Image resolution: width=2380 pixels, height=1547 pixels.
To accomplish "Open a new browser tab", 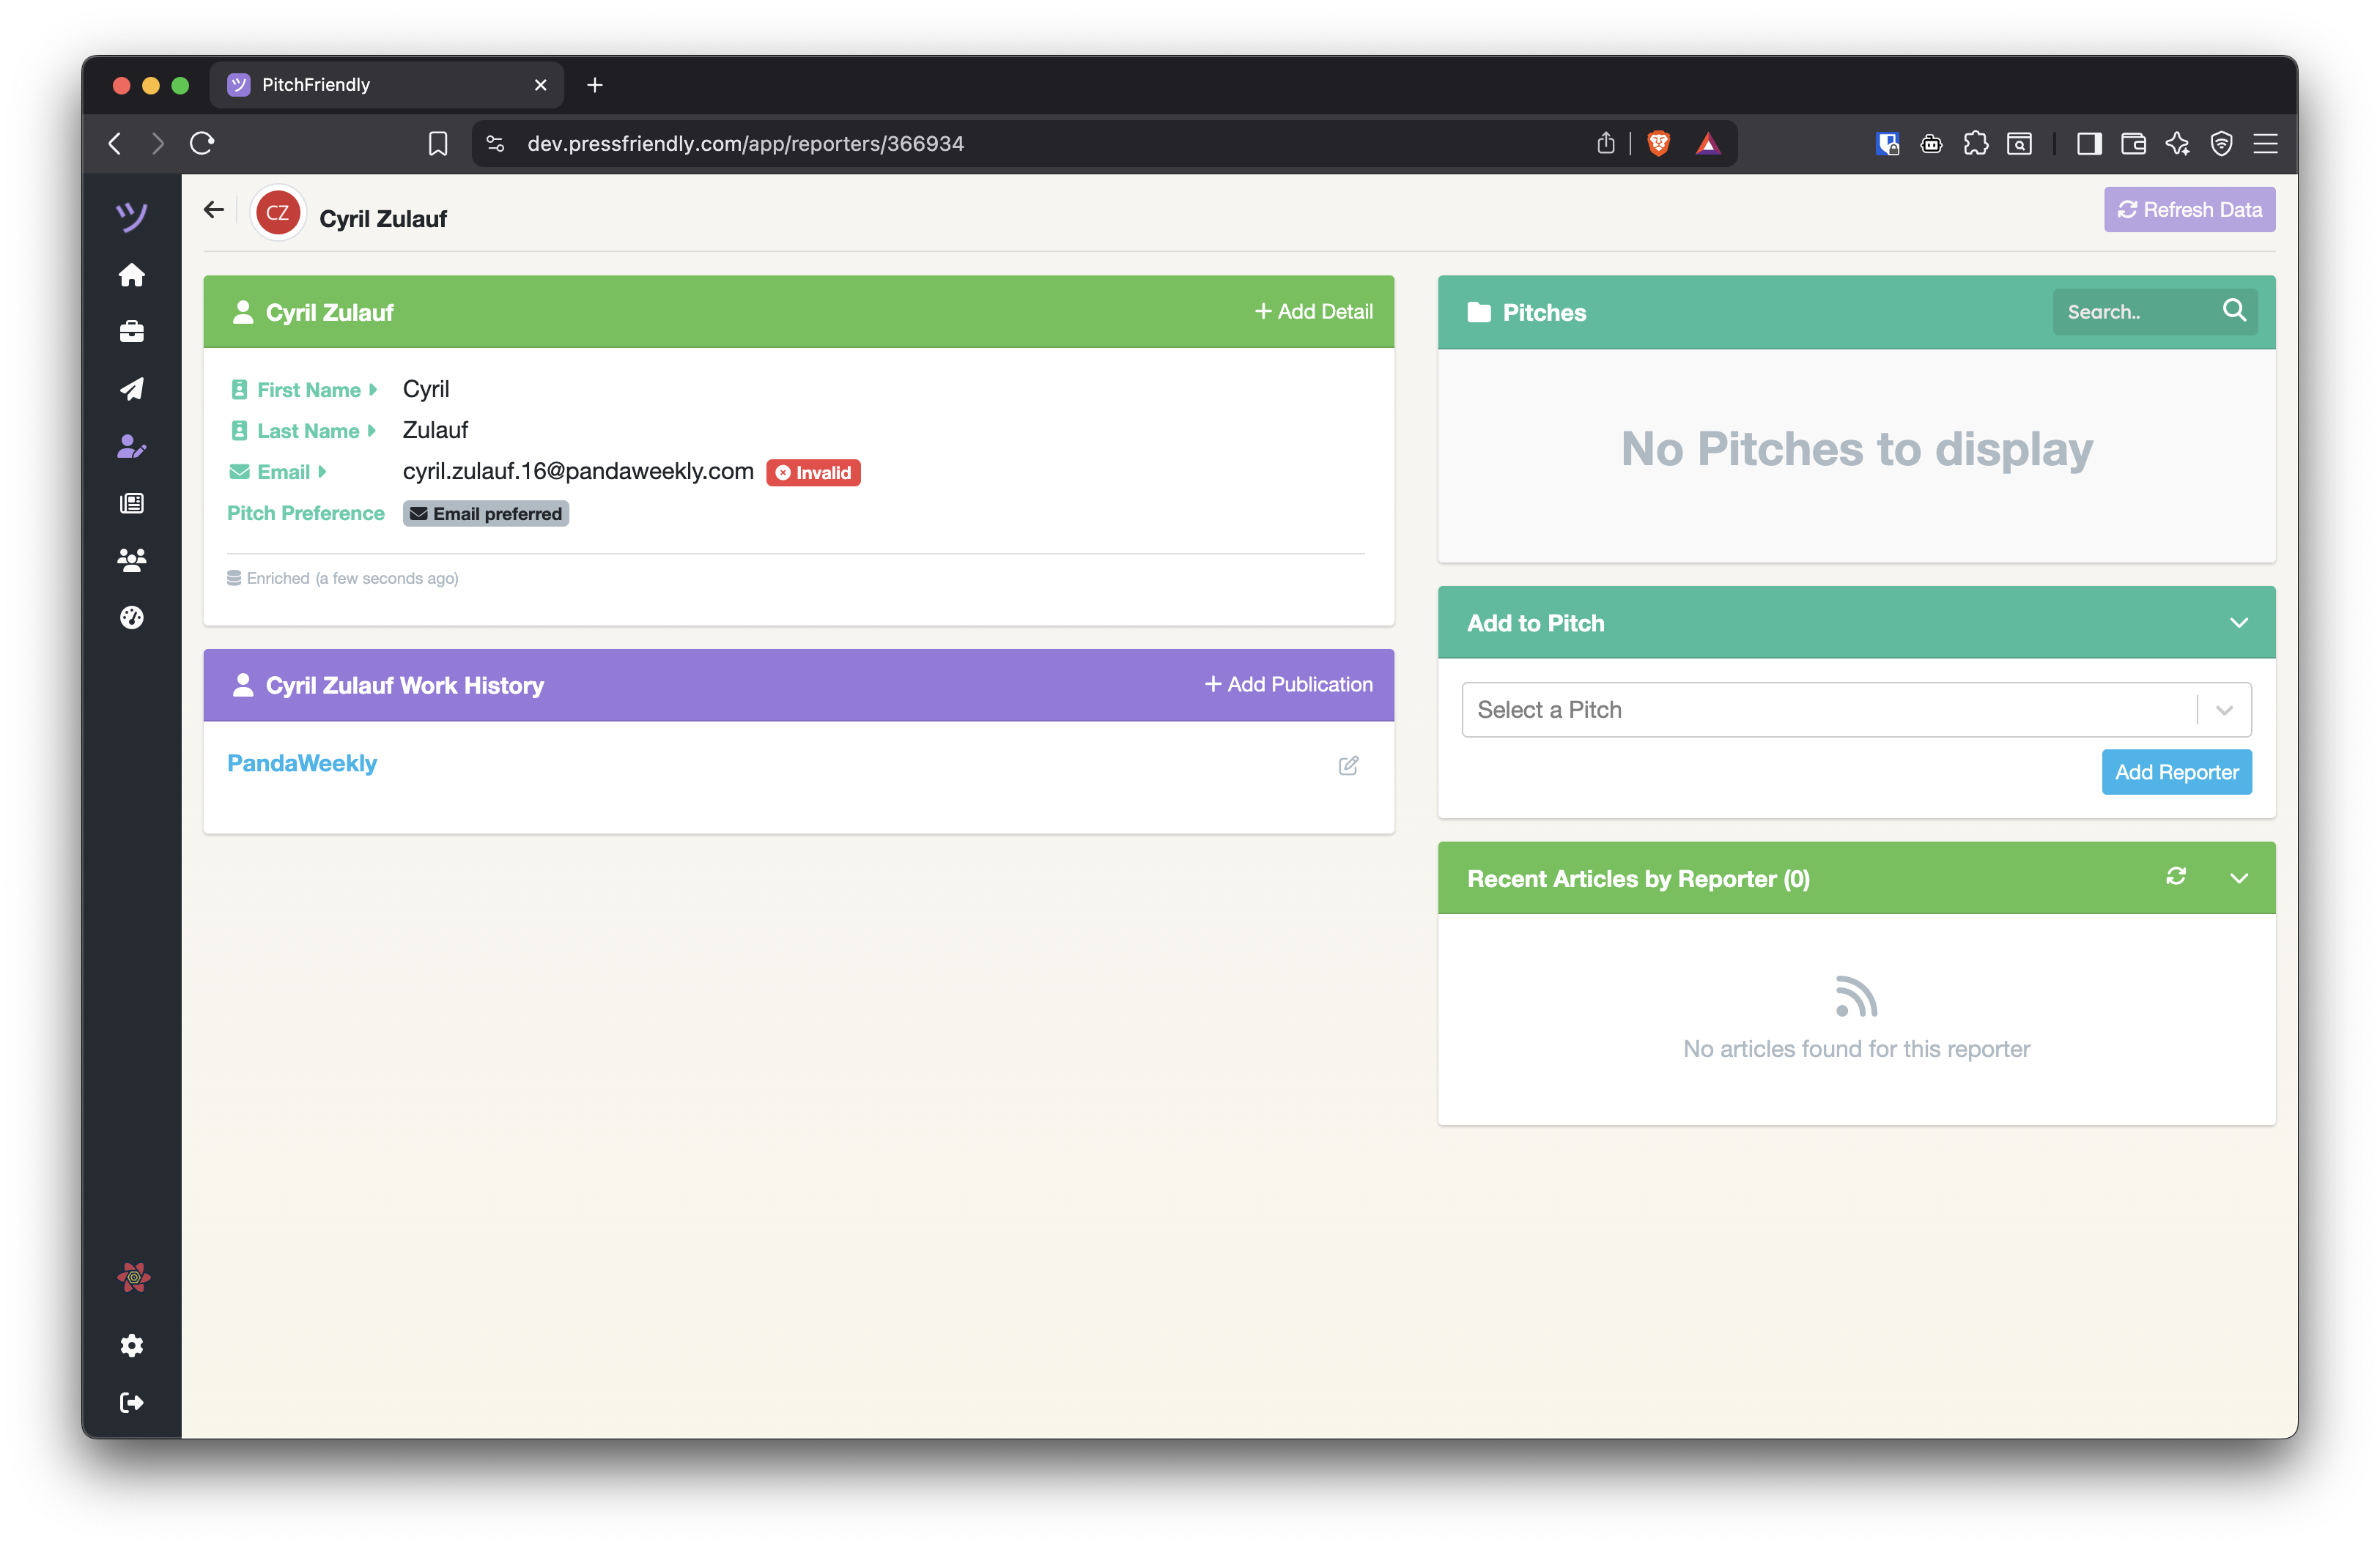I will pos(595,85).
